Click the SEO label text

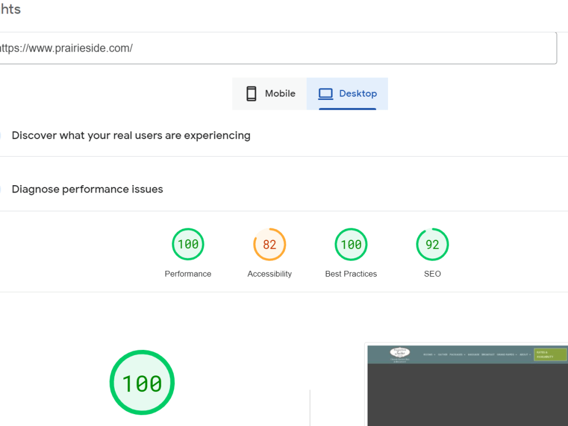coord(432,274)
